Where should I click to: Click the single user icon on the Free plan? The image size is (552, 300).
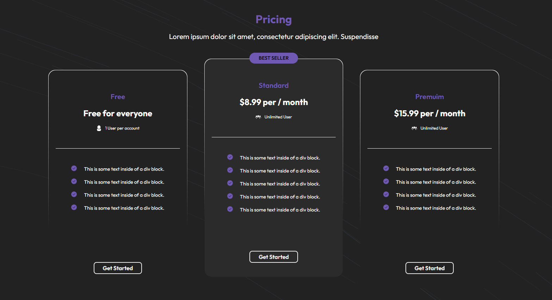99,128
